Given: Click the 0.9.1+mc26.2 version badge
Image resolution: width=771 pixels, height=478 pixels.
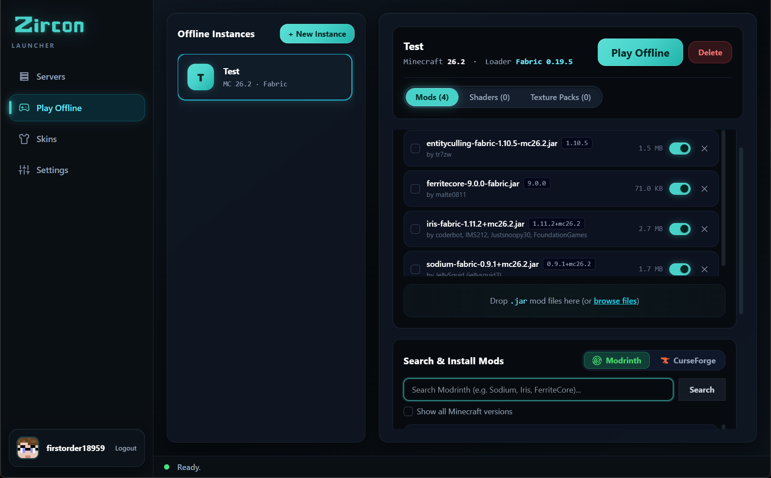Looking at the screenshot, I should click(569, 264).
